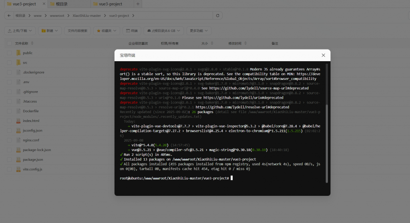Click the package.json file icon
Image resolution: width=410 pixels, height=223 pixels.
[18, 159]
